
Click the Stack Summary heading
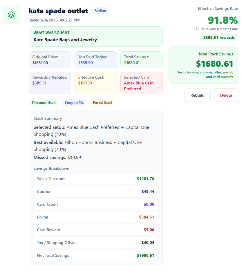(48, 119)
